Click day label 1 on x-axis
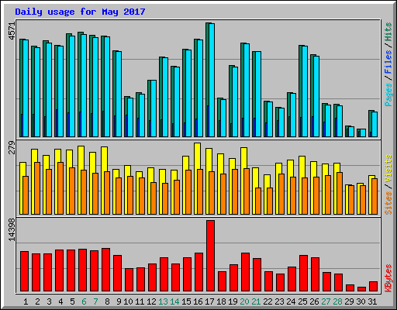This screenshot has width=397, height=310. click(26, 301)
